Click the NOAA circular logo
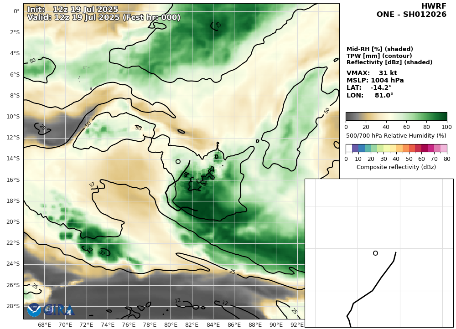This screenshot has width=456, height=329. tap(34, 310)
